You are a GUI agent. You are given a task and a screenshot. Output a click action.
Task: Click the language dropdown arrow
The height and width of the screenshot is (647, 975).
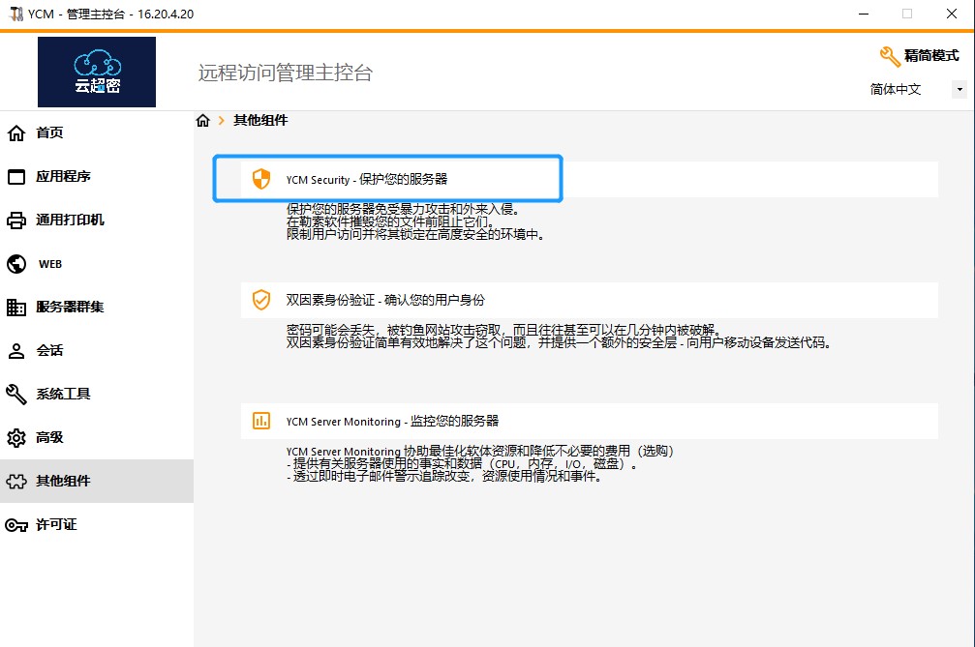(960, 89)
